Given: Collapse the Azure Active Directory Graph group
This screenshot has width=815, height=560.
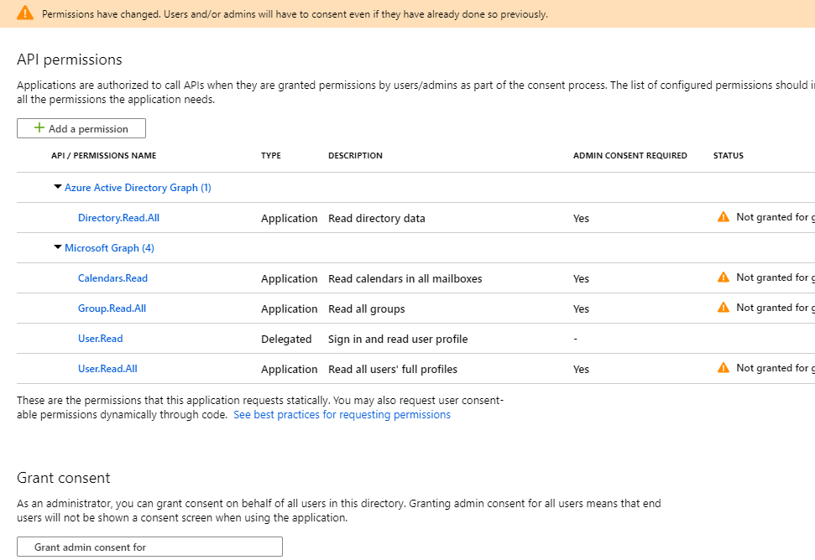Looking at the screenshot, I should [x=57, y=188].
